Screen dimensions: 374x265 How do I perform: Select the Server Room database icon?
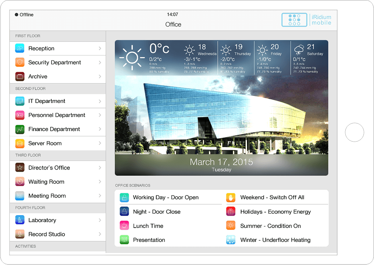(x=20, y=143)
